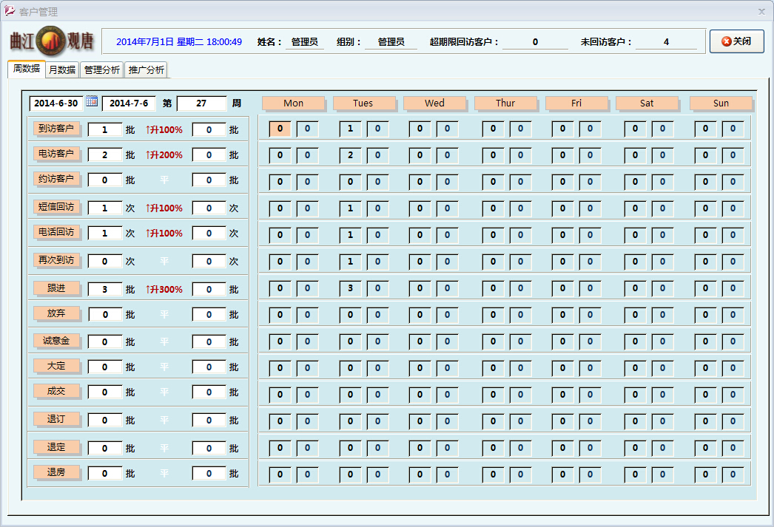The image size is (774, 527).
Task: Click the end date field 2014-7-6
Action: pyautogui.click(x=129, y=103)
